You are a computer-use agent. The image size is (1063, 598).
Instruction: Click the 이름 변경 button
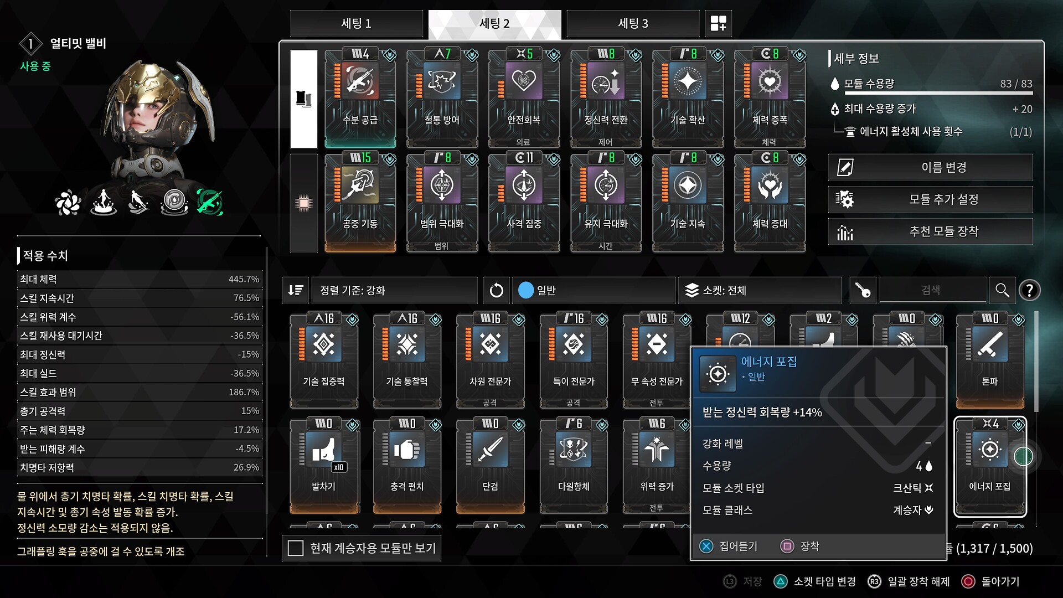coord(930,167)
